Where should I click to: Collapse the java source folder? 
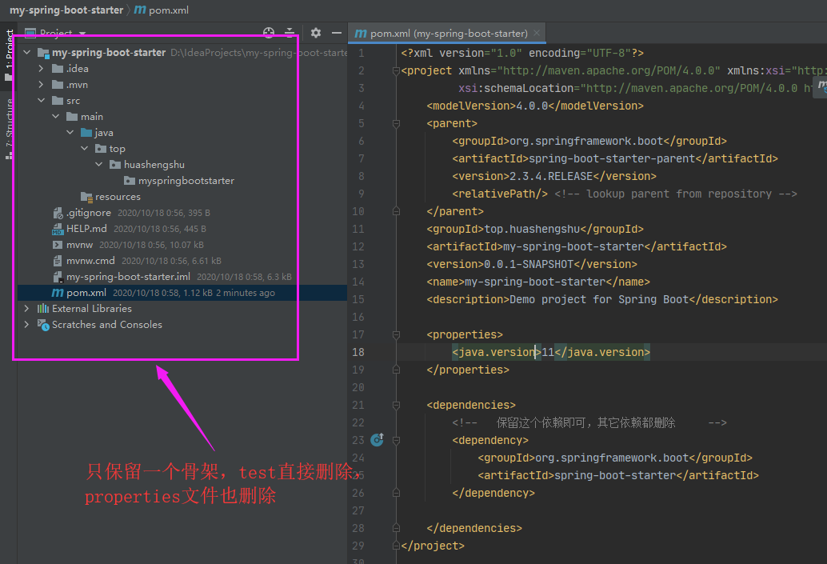[70, 133]
